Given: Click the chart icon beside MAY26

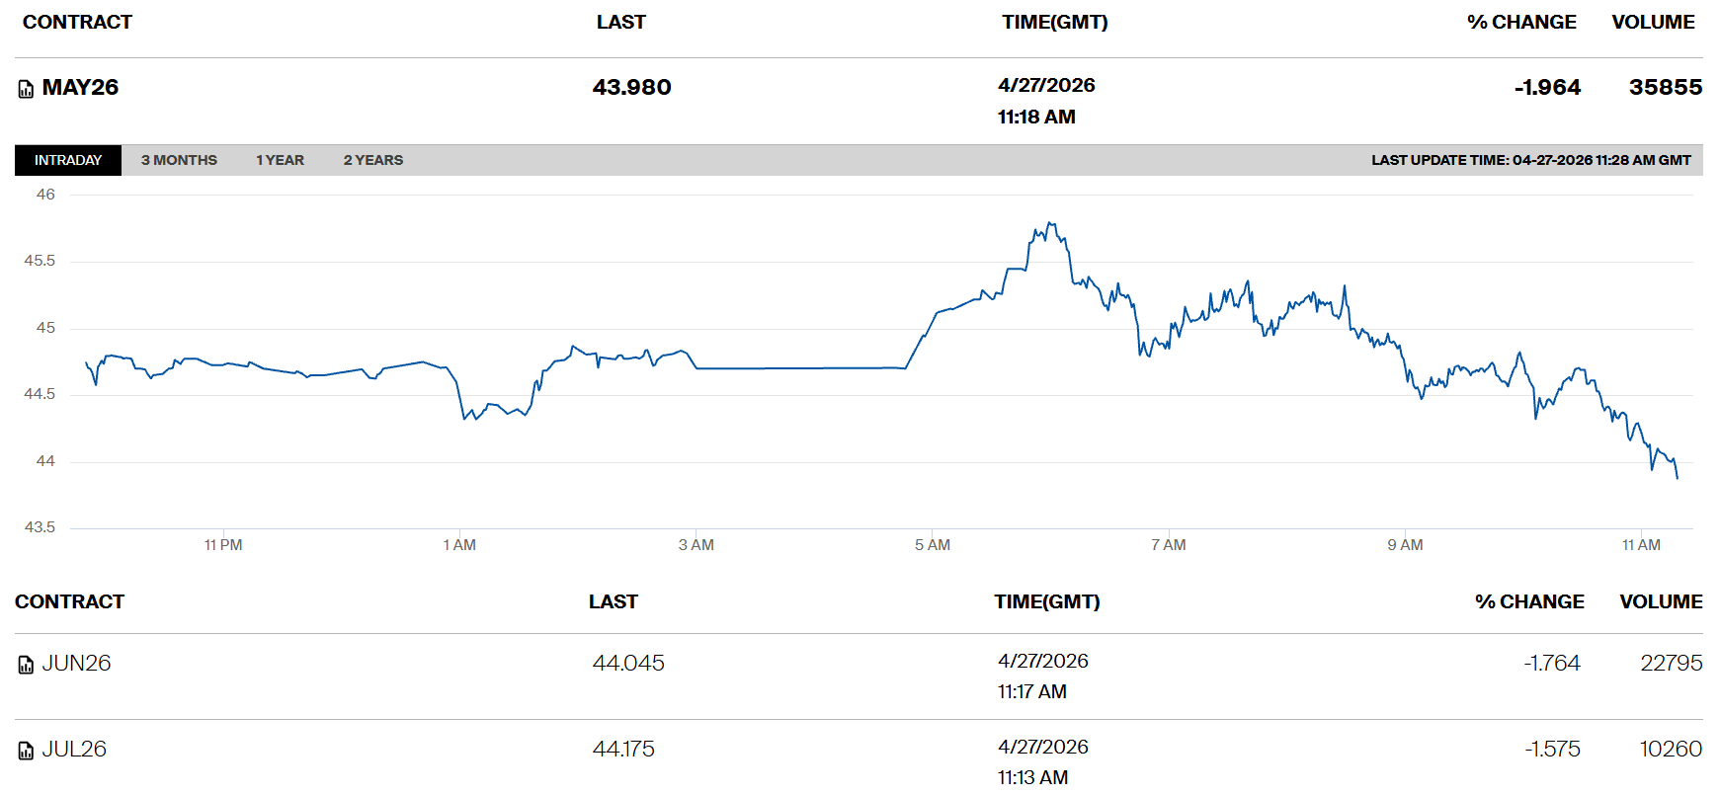Looking at the screenshot, I should tap(26, 89).
